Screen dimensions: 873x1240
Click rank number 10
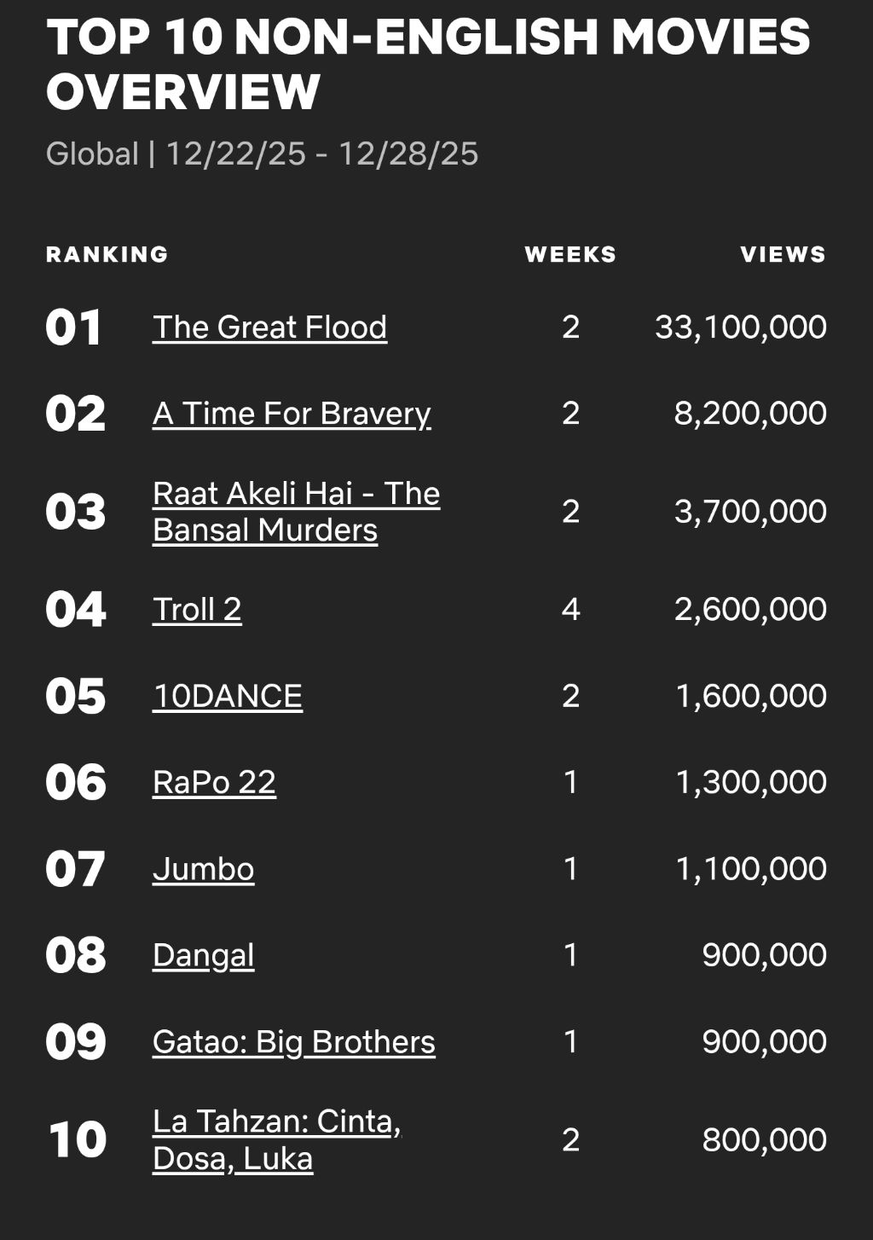tap(77, 1140)
